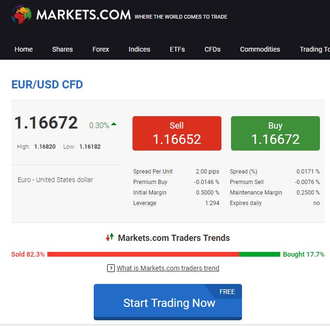Click the Markets.com globe logo icon
The width and height of the screenshot is (330, 326).
pyautogui.click(x=22, y=15)
